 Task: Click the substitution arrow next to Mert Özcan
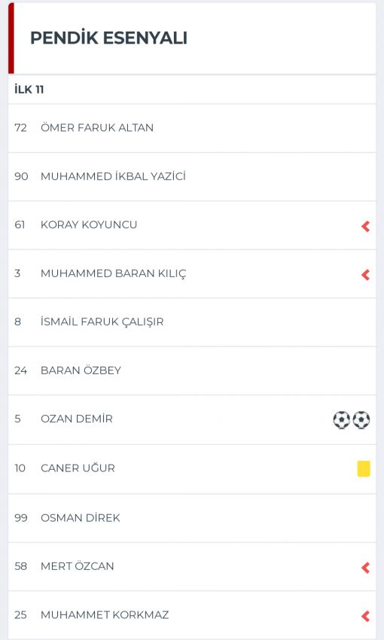click(366, 568)
